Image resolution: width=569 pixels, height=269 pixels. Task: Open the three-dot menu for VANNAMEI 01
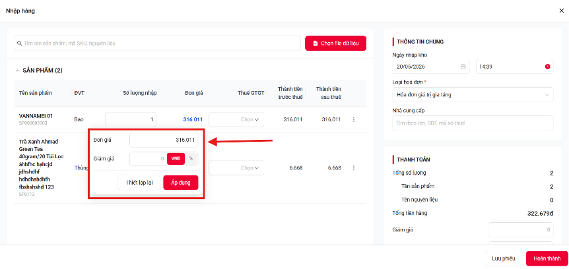pos(354,119)
